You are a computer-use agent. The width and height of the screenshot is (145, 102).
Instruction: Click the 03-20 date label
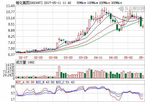tap(68, 58)
